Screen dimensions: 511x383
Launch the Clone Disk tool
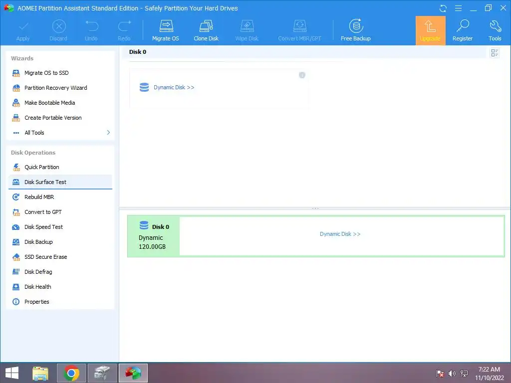(x=206, y=30)
